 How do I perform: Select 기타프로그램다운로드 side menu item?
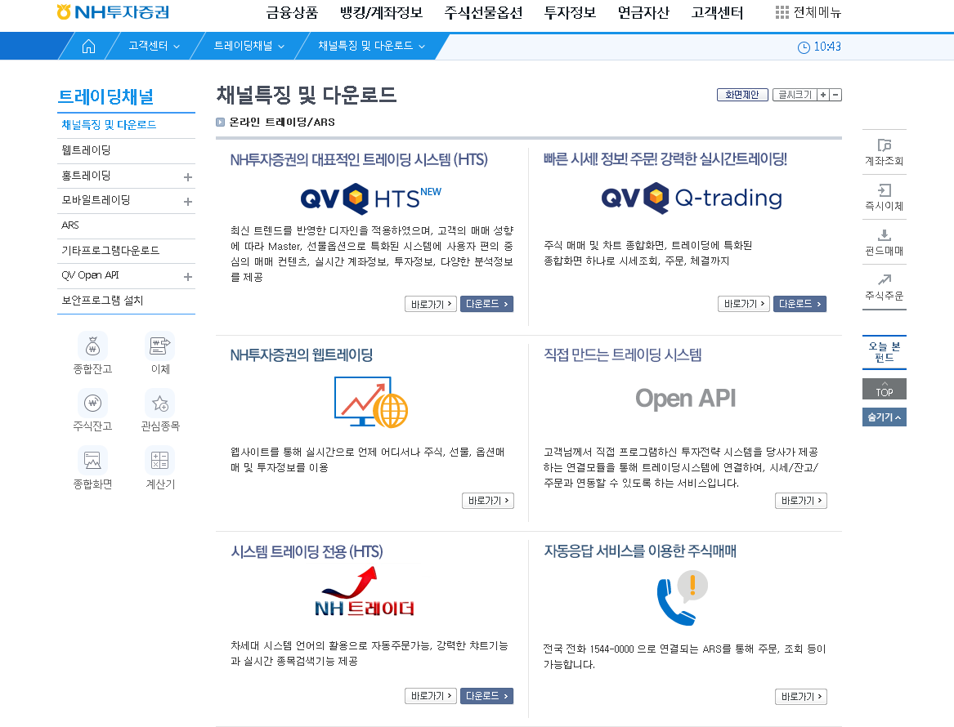pos(126,251)
